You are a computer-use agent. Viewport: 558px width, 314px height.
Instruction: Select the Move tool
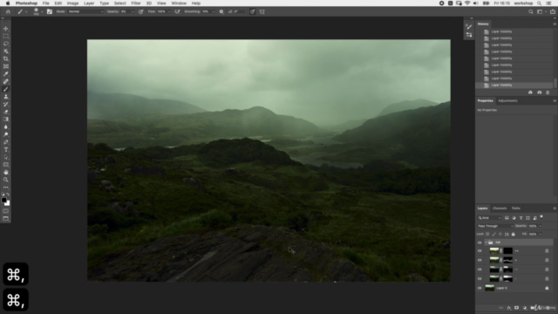pyautogui.click(x=6, y=29)
